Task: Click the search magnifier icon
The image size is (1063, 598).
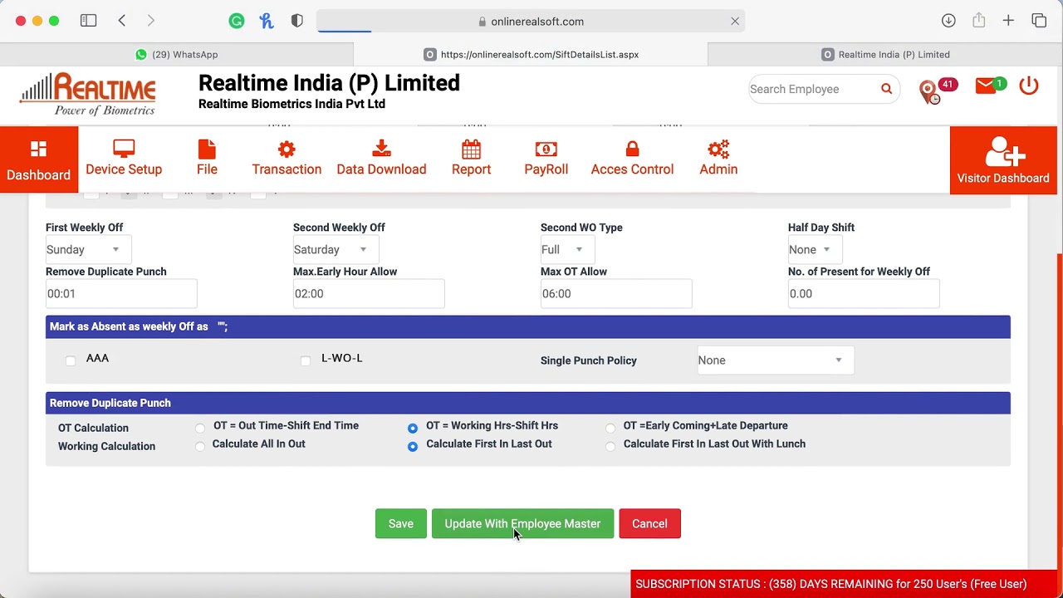Action: pyautogui.click(x=886, y=89)
